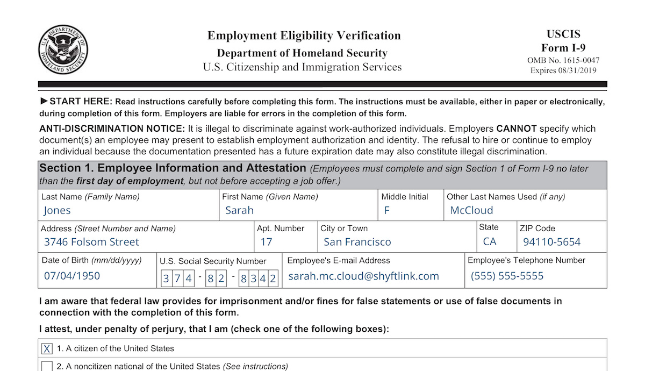Check the noncitizen national checkbox

47,367
